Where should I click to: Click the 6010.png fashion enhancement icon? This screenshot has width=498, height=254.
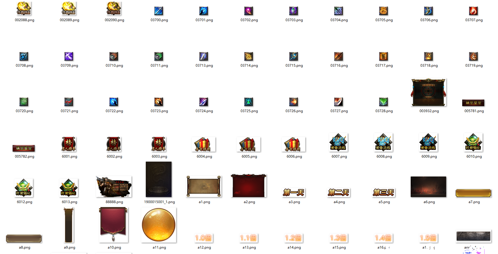[x=473, y=142]
